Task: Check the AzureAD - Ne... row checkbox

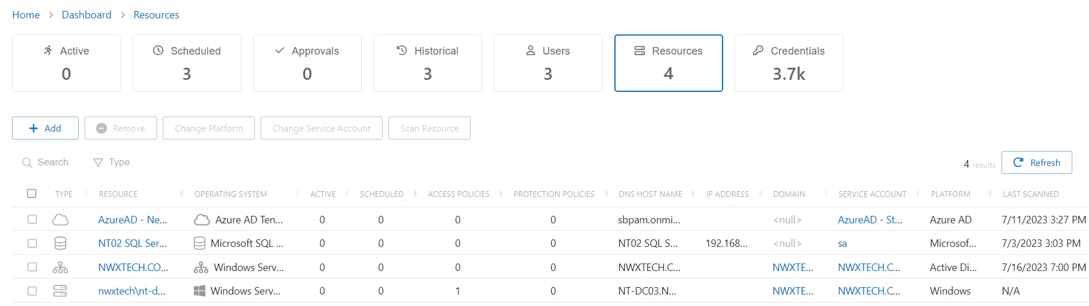Action: point(32,219)
